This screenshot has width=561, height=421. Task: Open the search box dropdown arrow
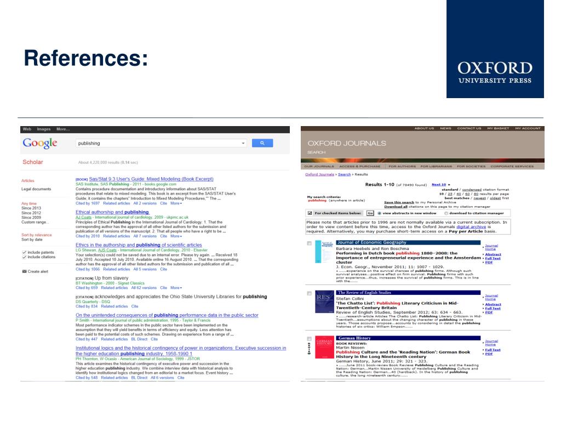243,143
